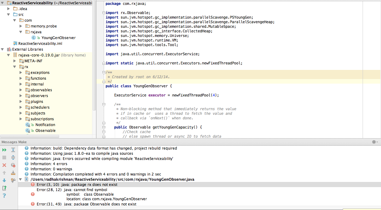Click 'import rx.Observable;' line in editor
381x210 pixels.
pyautogui.click(x=128, y=13)
